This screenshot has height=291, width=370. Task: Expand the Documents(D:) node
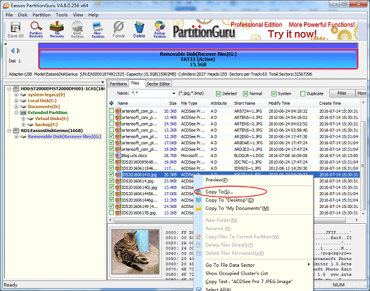tap(16, 107)
